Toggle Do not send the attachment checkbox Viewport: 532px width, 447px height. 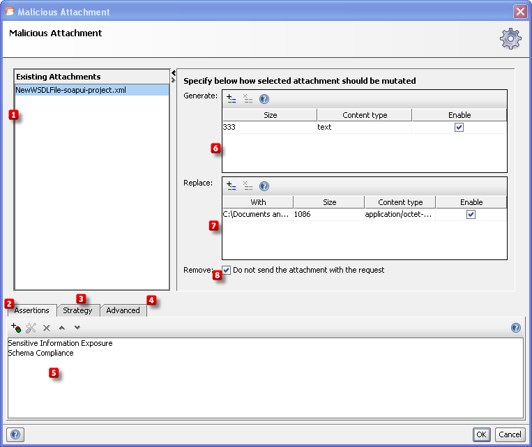point(227,270)
